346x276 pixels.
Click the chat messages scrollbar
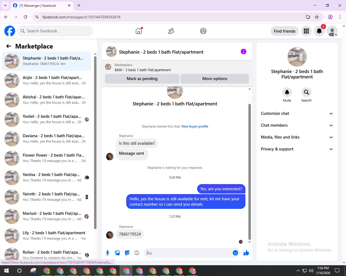(x=249, y=172)
